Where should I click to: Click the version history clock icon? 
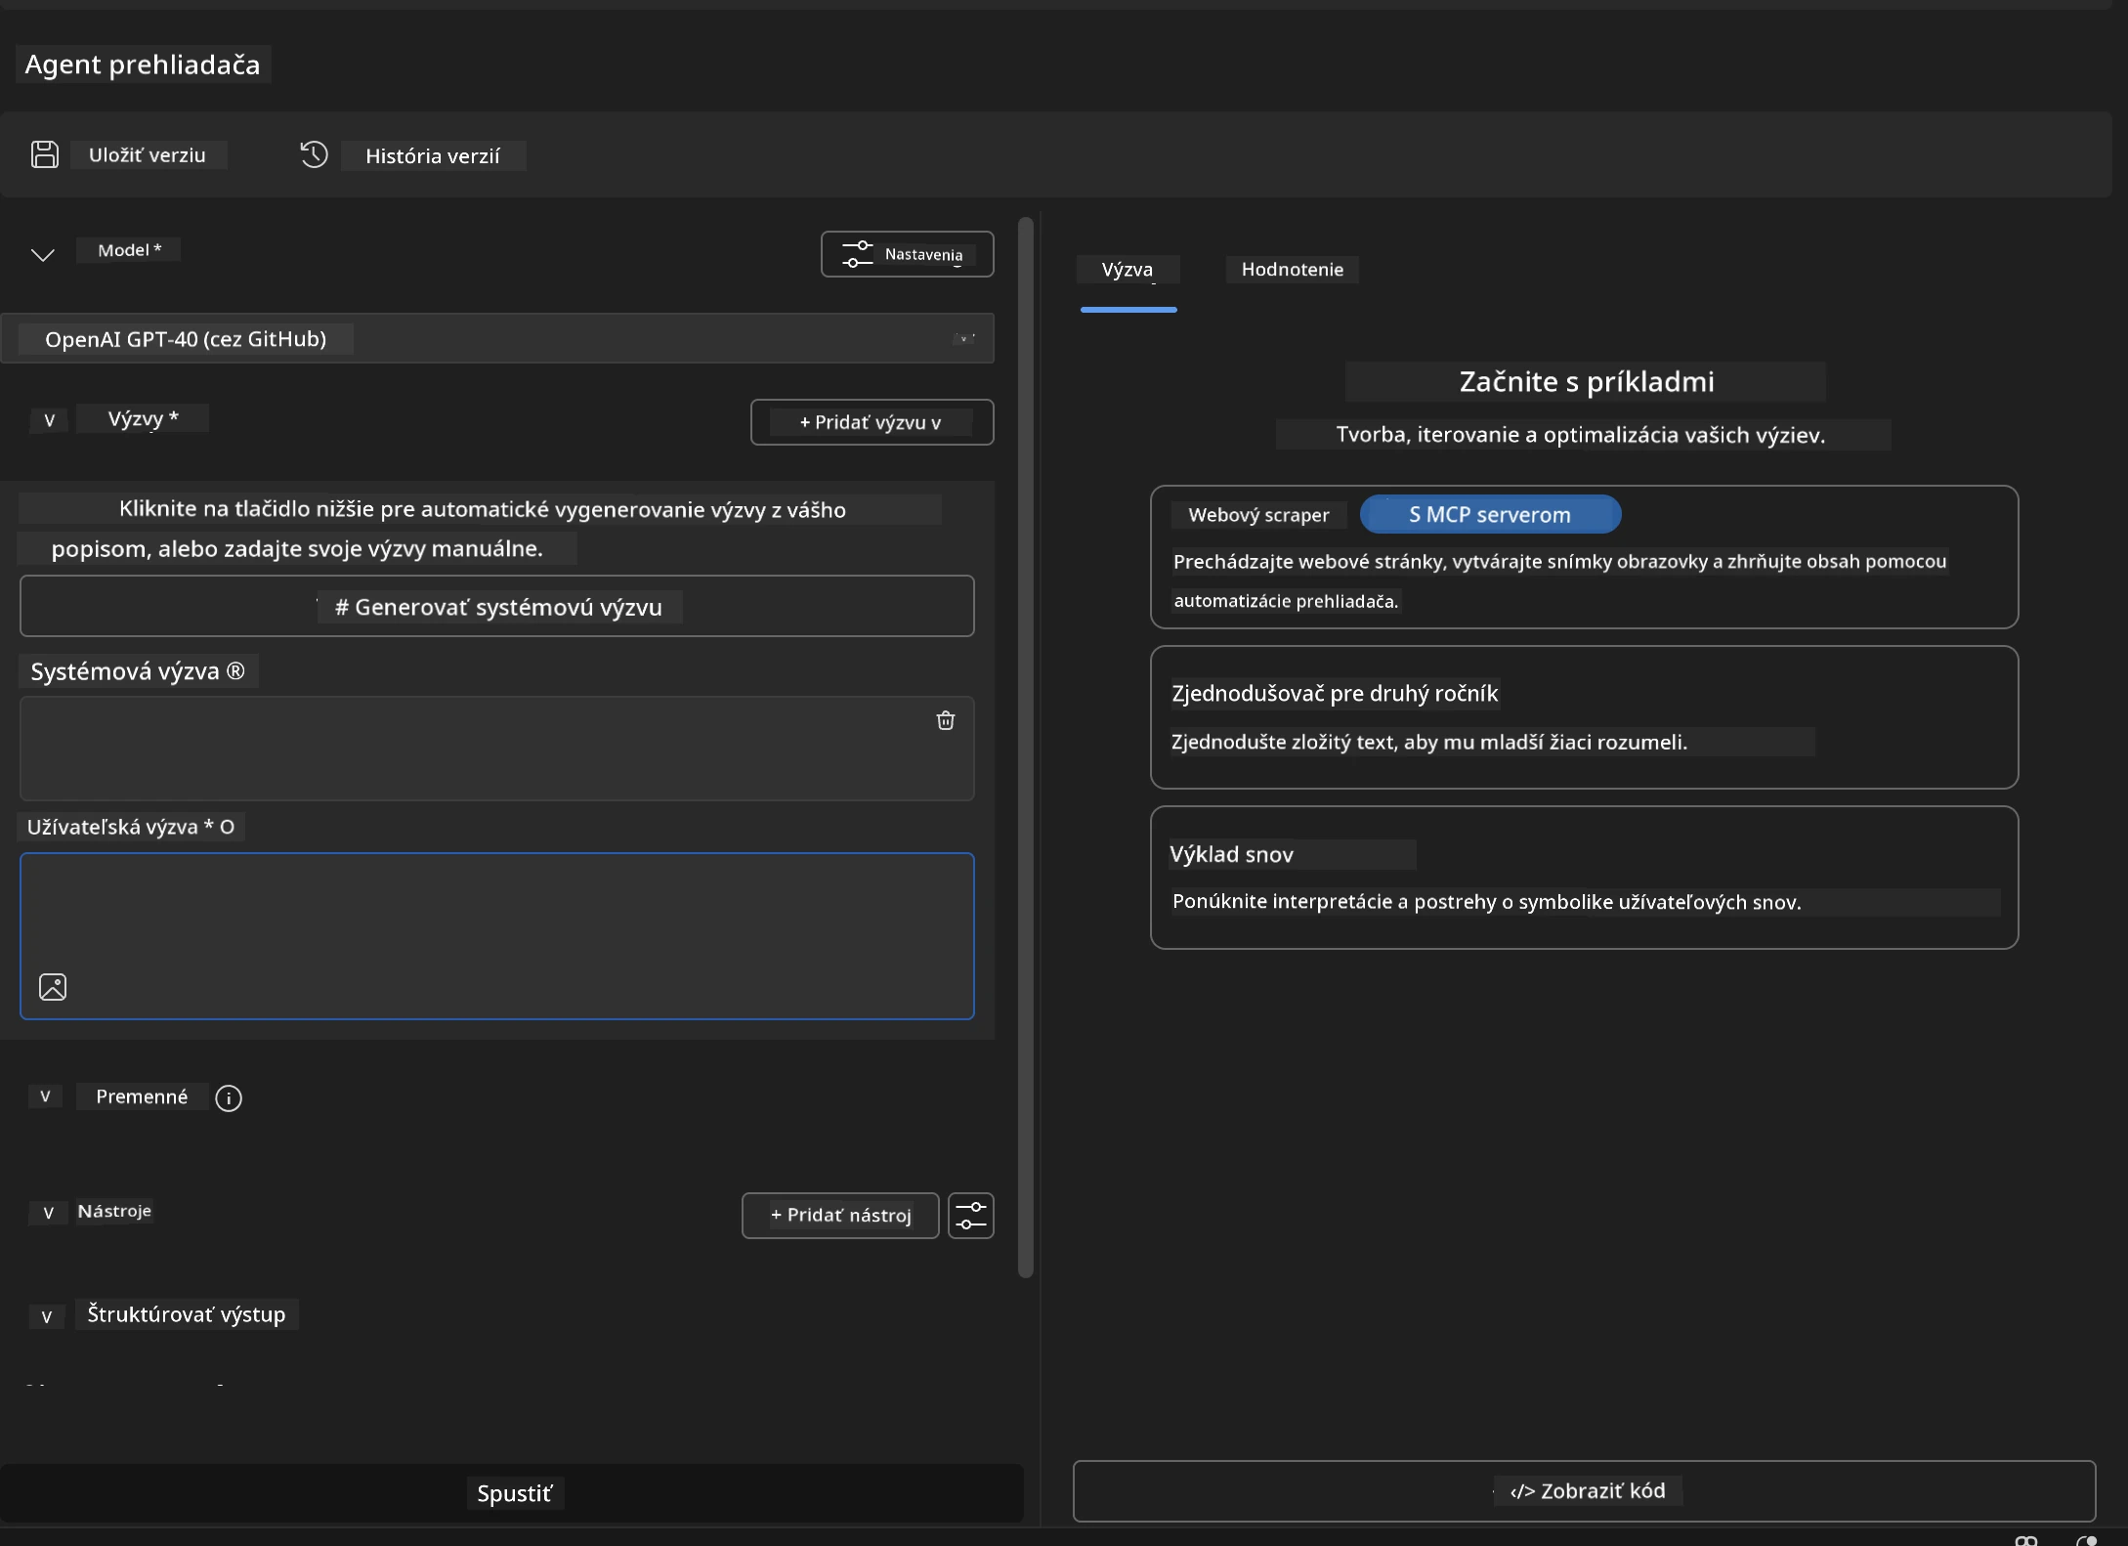[x=314, y=154]
